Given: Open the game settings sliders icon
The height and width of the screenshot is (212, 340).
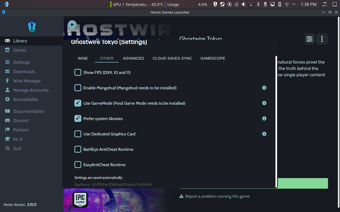Looking at the screenshot, I should point(309,39).
